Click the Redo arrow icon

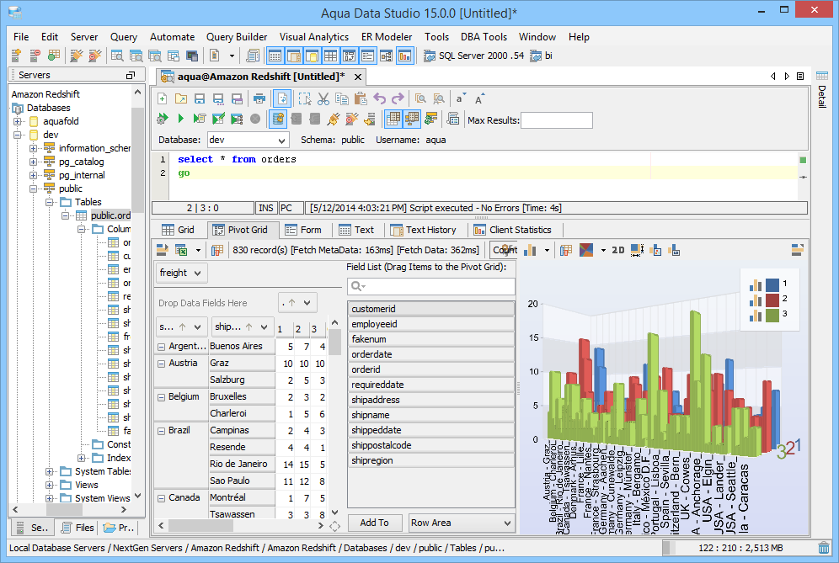[398, 99]
